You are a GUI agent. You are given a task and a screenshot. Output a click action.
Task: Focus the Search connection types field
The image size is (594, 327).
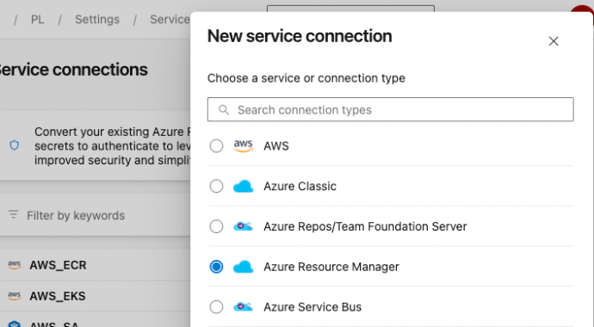click(x=391, y=110)
